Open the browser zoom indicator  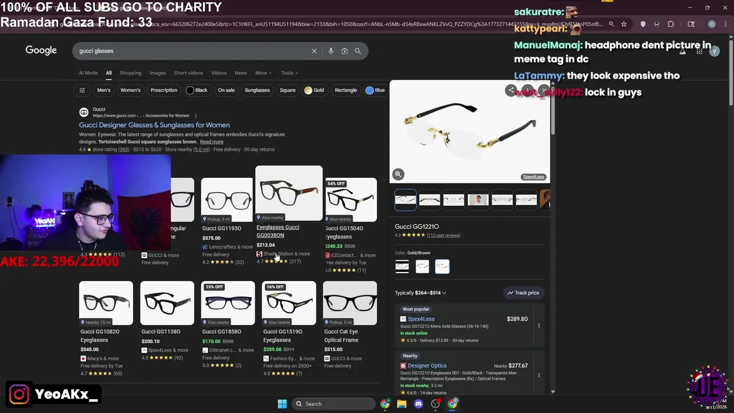611,24
